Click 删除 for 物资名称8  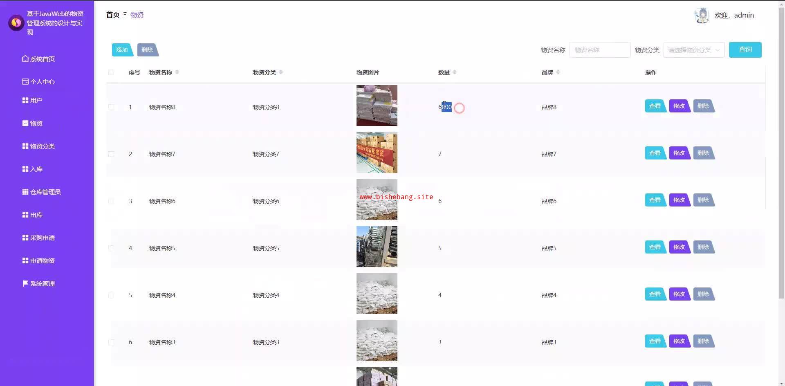point(704,106)
